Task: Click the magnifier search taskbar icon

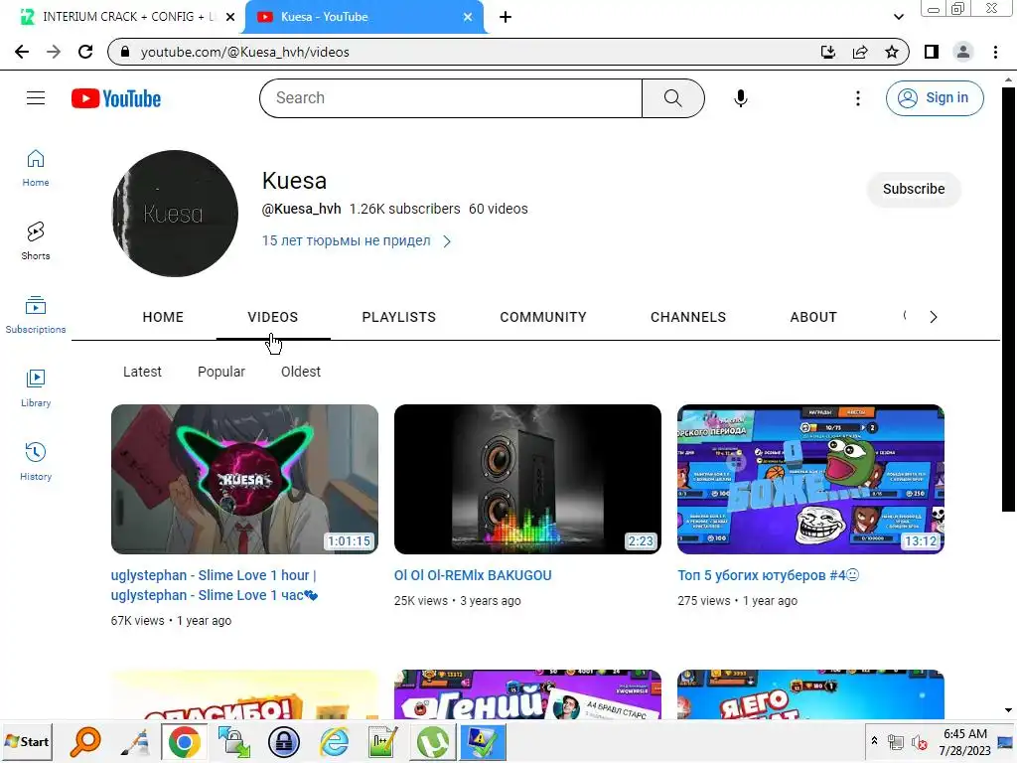Action: click(85, 742)
